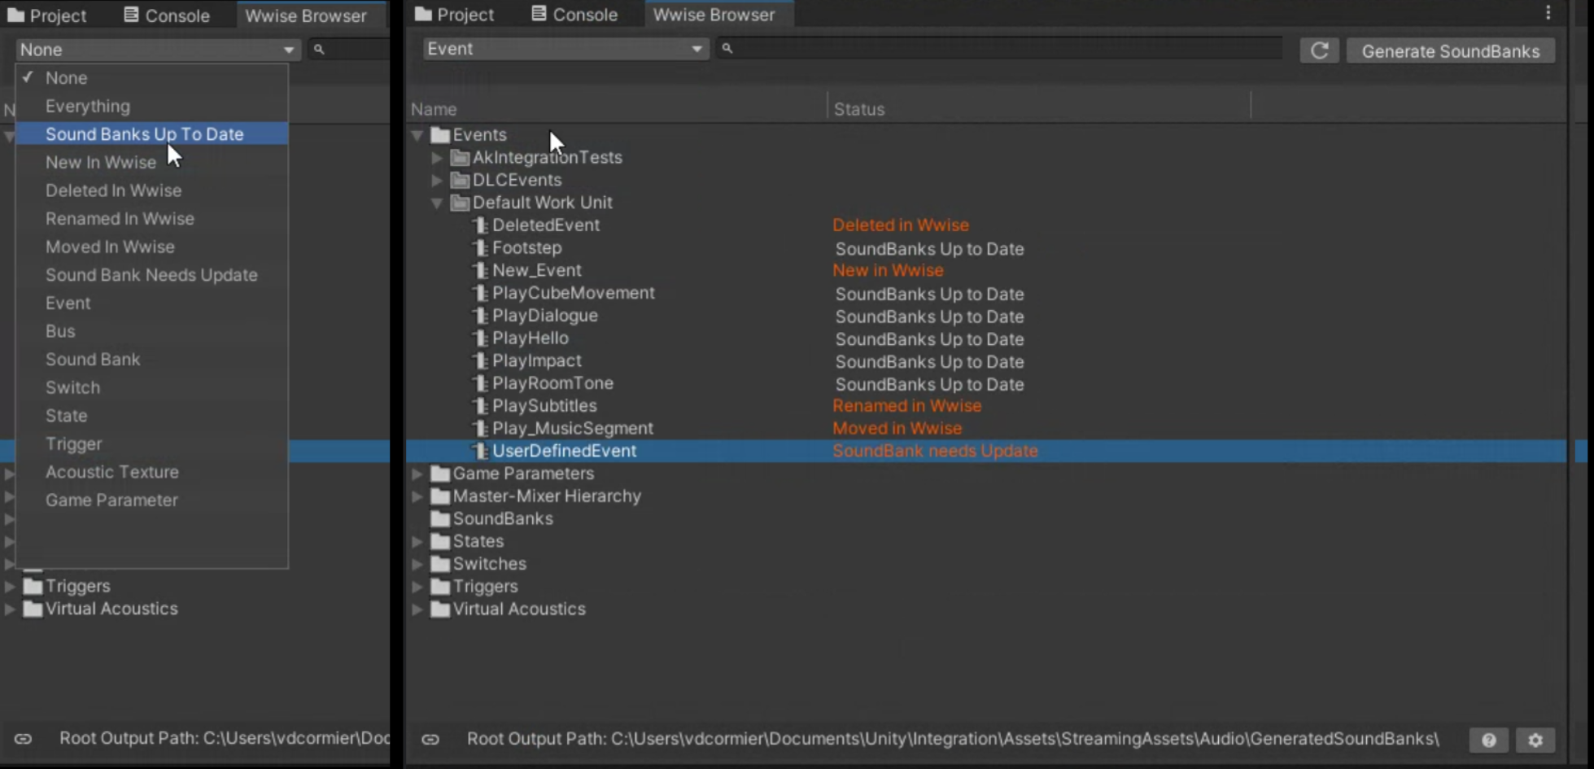Click Generate SoundBanks button
The image size is (1594, 769).
click(1450, 51)
